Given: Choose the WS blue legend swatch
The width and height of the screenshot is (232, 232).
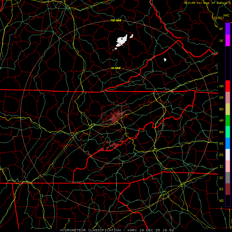Looking at the screenshot, I should click(x=228, y=143).
